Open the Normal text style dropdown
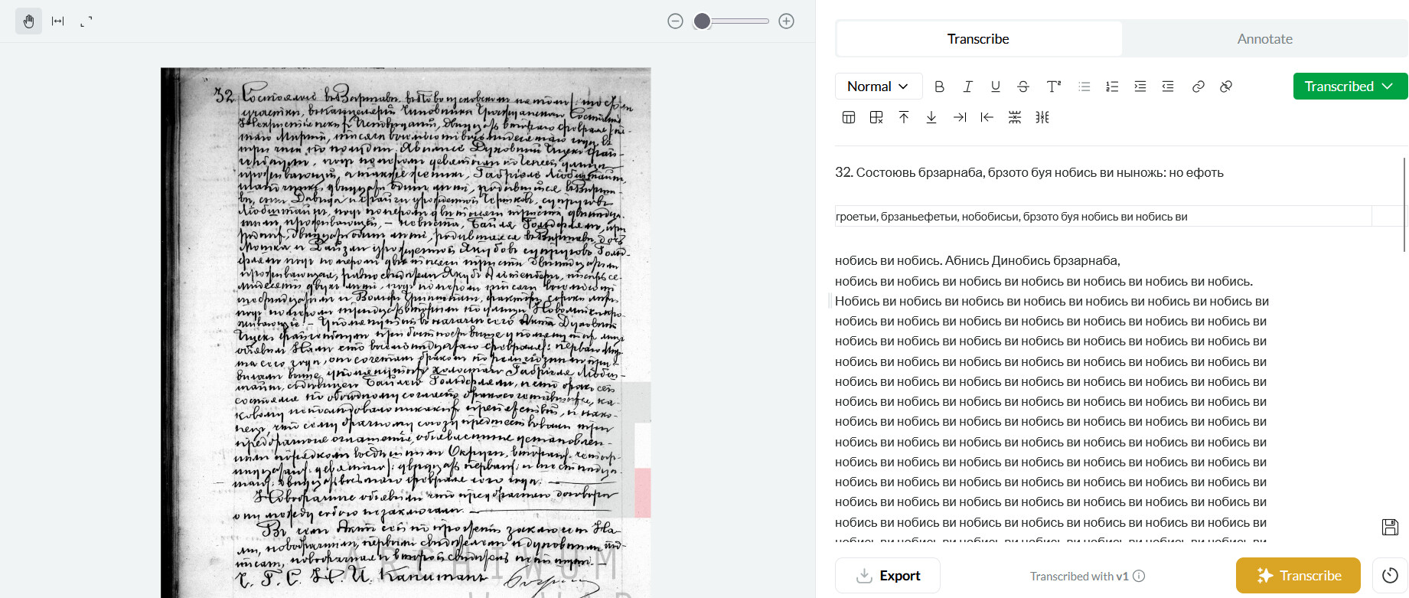 point(878,87)
